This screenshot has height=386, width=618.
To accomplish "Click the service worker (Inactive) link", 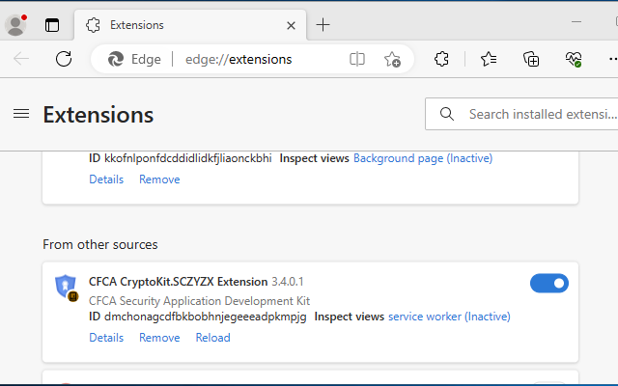I will pyautogui.click(x=449, y=316).
